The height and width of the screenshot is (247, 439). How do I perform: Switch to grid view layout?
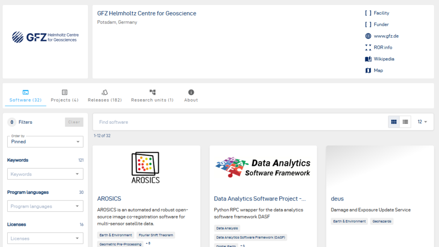pos(394,122)
